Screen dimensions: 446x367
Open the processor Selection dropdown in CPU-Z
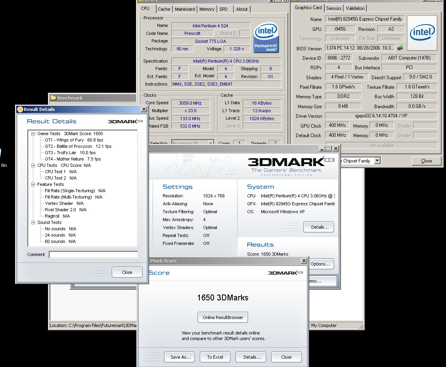(x=211, y=143)
